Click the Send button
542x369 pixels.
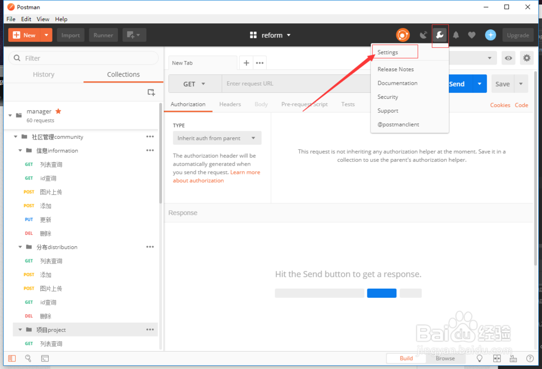457,84
